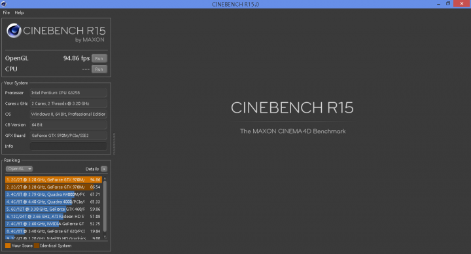Select the Cores x GHz field

click(x=68, y=103)
